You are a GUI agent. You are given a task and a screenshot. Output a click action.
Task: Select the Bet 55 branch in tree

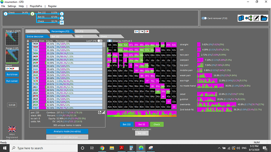point(41,17)
